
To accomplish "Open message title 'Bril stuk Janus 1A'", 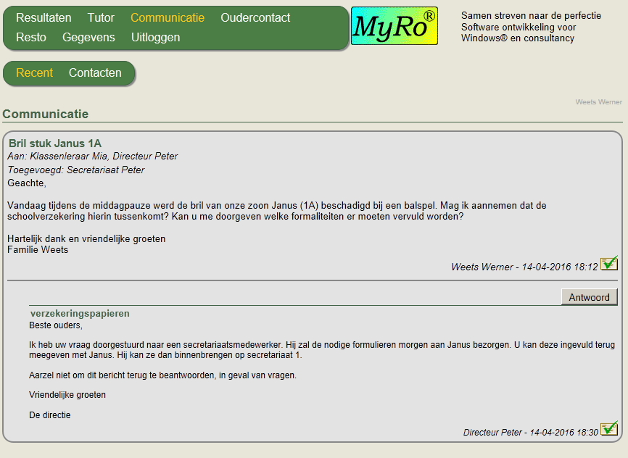I will [55, 143].
